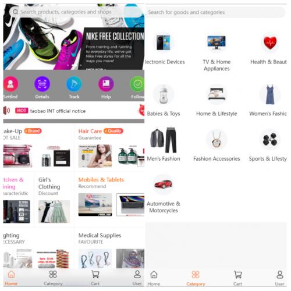Open the purple Details scan icon
291x291 pixels.
click(x=42, y=84)
